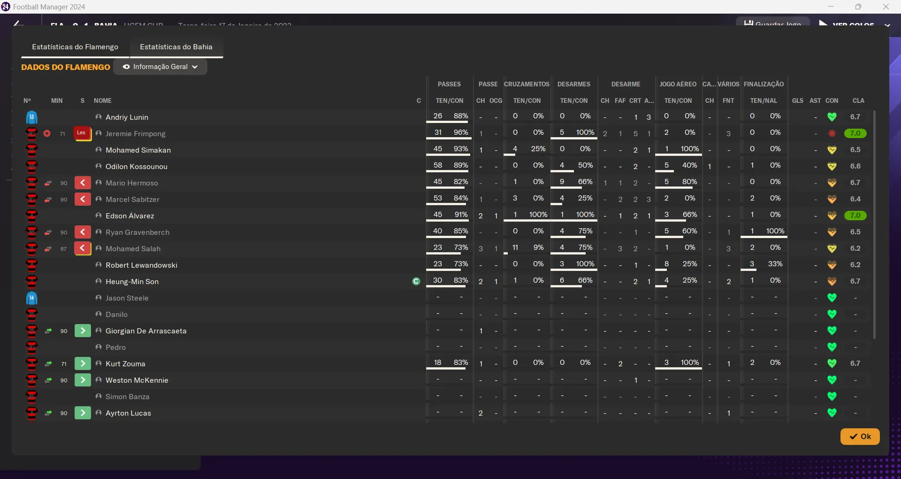Open player Andriy Lunin
This screenshot has height=479, width=901.
point(127,117)
